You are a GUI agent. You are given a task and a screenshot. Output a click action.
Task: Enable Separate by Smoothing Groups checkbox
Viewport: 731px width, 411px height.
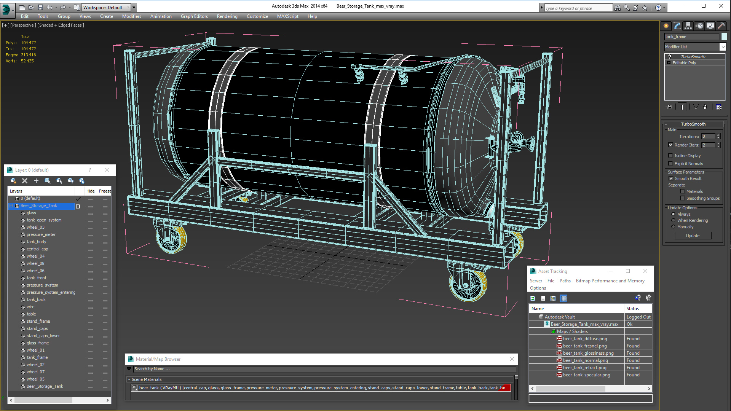[x=682, y=198]
